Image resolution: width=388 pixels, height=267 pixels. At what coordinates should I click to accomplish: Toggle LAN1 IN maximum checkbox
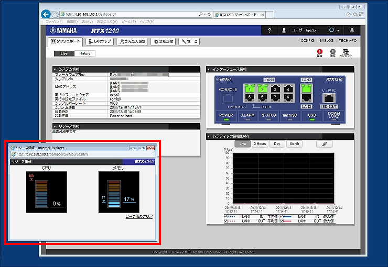(282, 217)
